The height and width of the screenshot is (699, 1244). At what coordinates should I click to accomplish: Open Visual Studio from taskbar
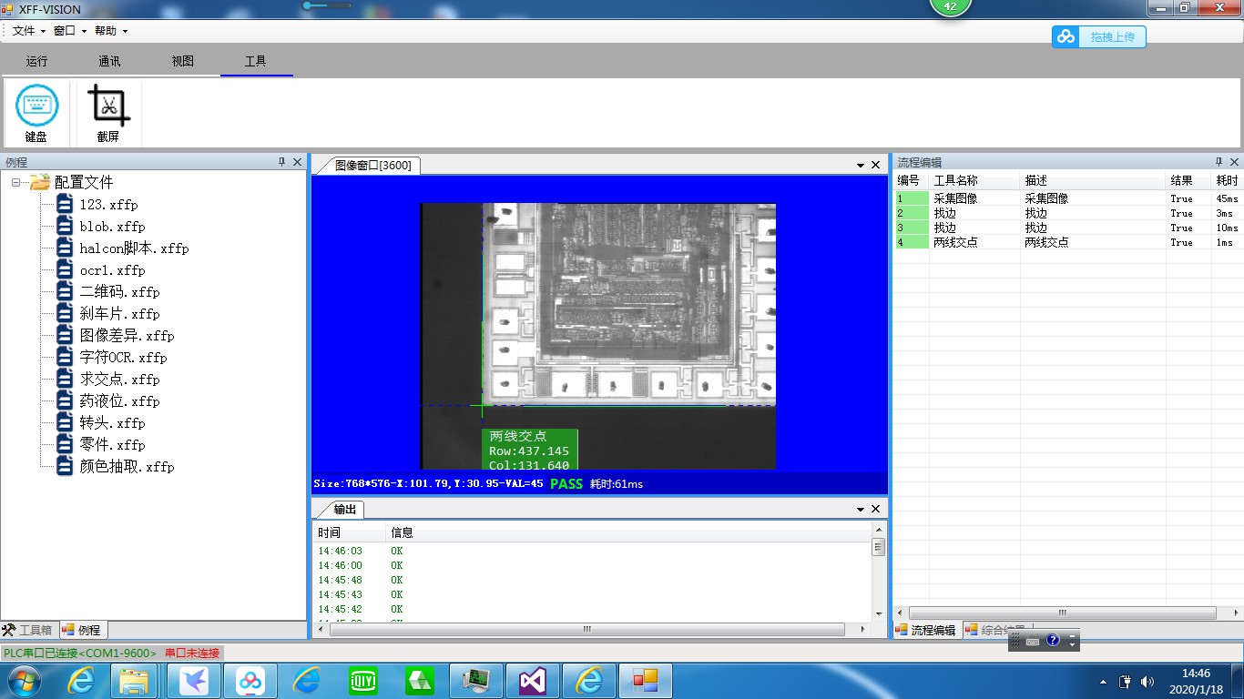click(533, 680)
